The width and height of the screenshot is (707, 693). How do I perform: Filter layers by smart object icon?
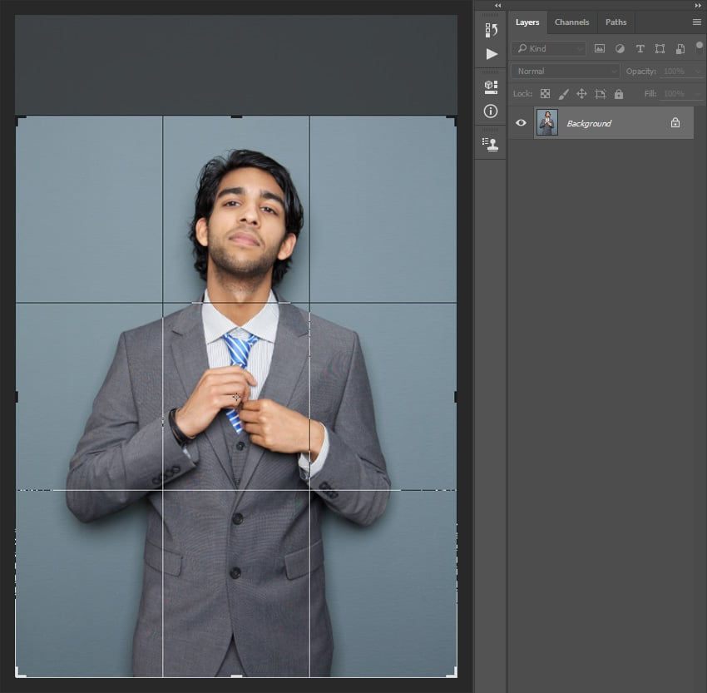(680, 49)
